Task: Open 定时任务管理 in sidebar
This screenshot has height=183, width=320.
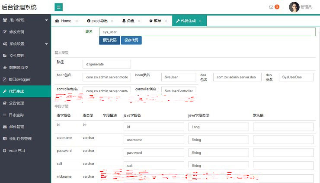Action: point(20,139)
